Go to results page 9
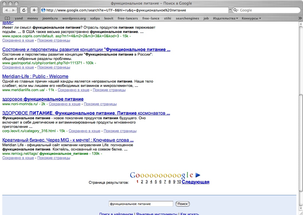The image size is (303, 215). pos(174,182)
